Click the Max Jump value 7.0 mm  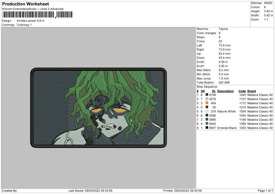(224, 78)
